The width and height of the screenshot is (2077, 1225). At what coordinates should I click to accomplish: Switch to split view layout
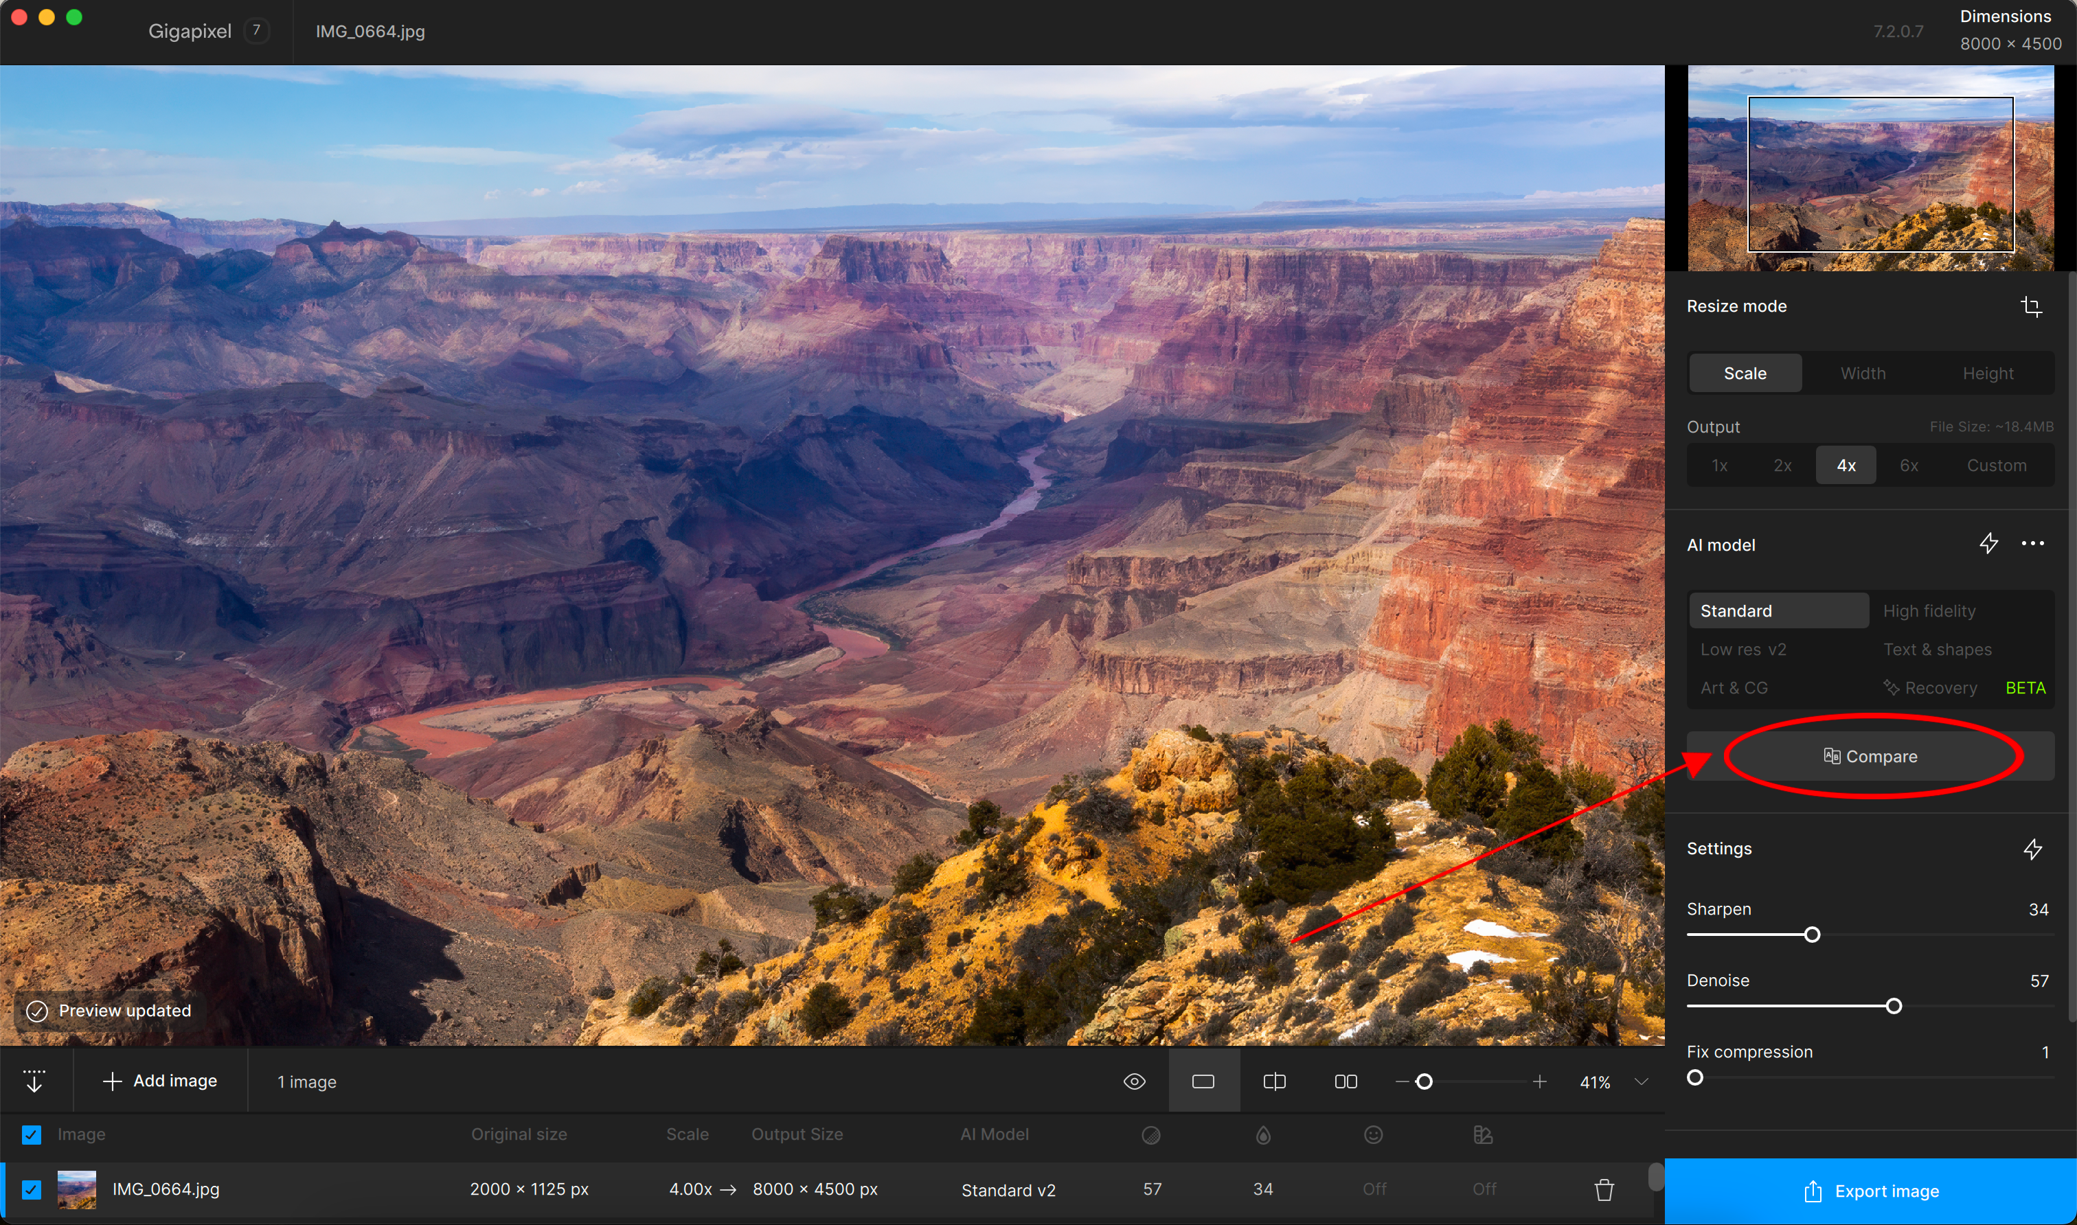point(1275,1081)
